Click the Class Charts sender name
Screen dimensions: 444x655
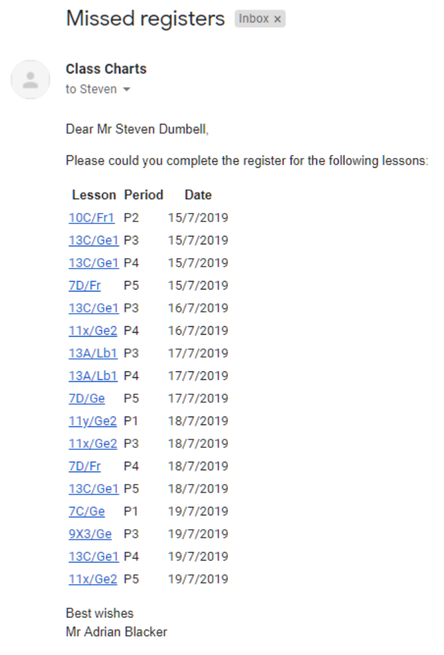click(x=105, y=68)
